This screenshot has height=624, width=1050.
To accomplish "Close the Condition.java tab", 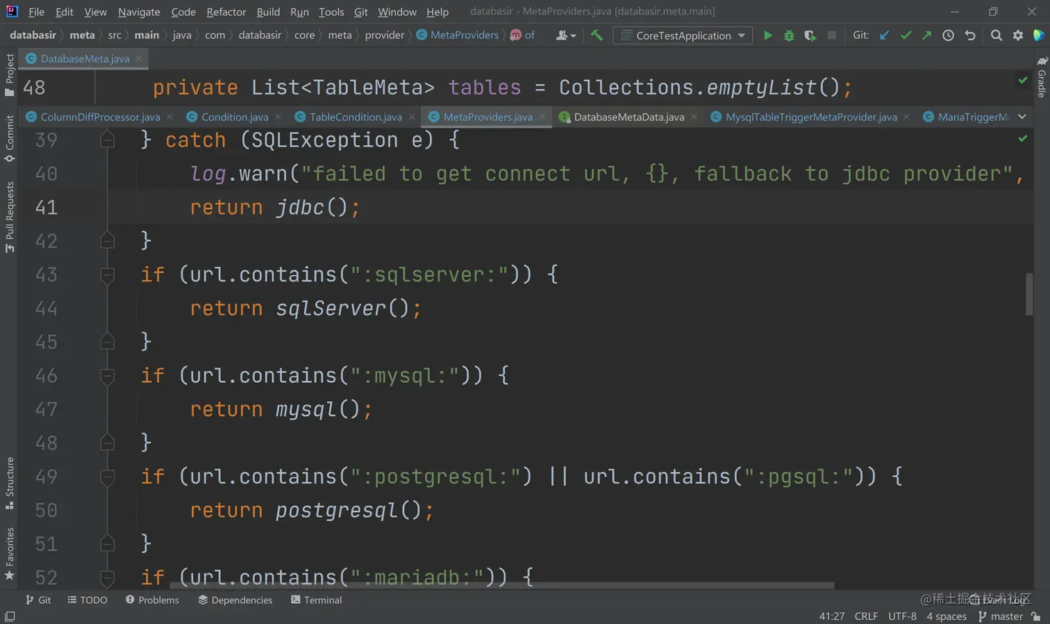I will pos(278,117).
